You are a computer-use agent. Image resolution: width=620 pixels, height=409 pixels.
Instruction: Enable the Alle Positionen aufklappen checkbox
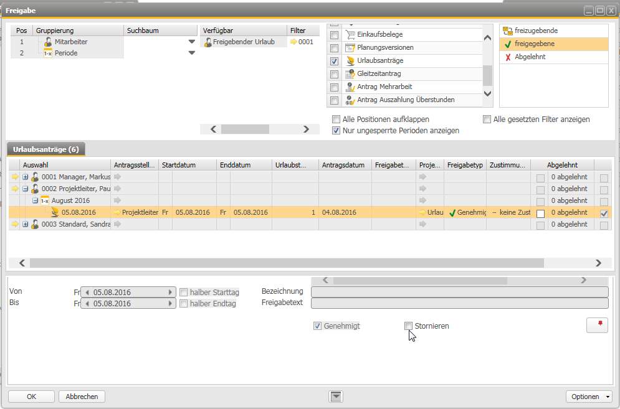336,119
